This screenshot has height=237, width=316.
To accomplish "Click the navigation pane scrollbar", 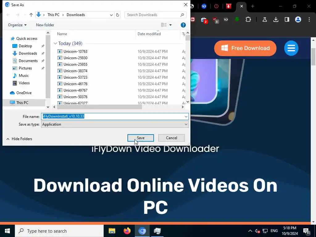I will click(48, 67).
